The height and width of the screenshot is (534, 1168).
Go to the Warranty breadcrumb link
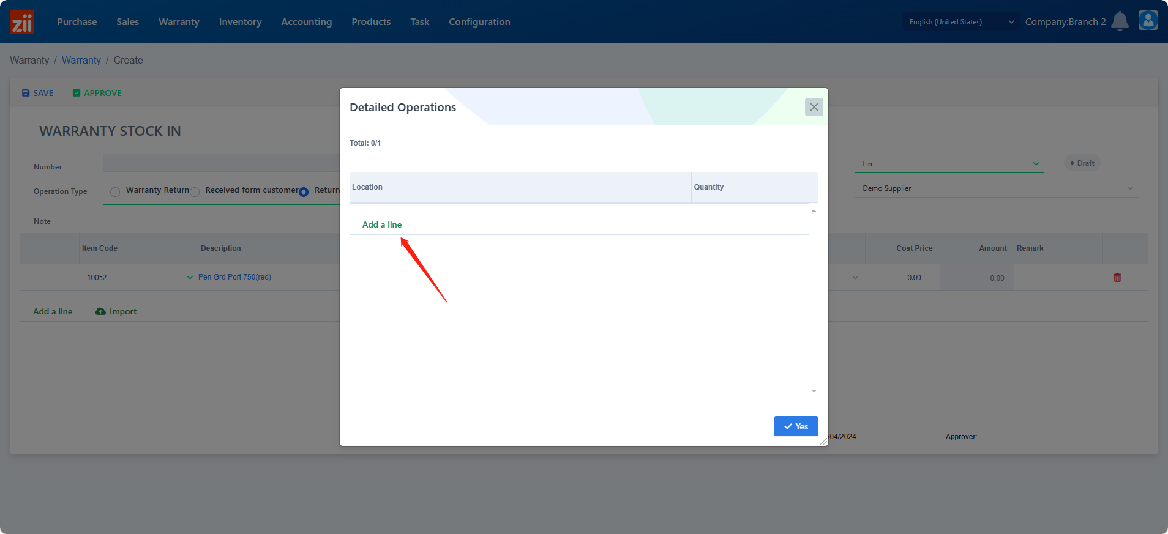[x=81, y=60]
